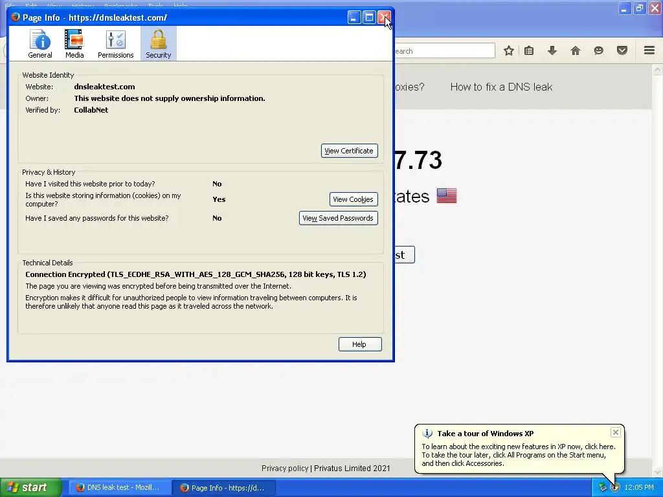Click the partially visible 'st' test button on page
Image resolution: width=663 pixels, height=497 pixels.
click(405, 255)
